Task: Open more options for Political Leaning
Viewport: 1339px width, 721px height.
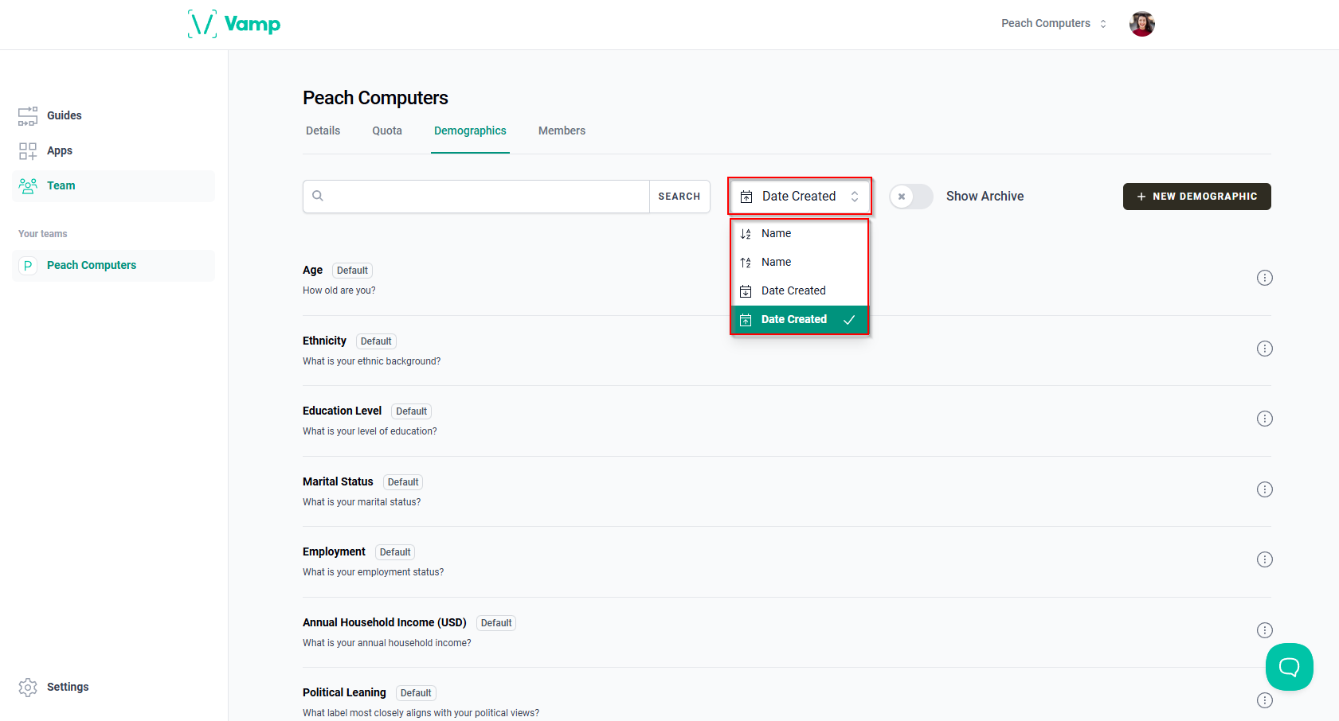Action: pos(1264,700)
